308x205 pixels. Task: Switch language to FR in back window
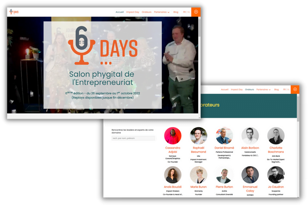284,90
